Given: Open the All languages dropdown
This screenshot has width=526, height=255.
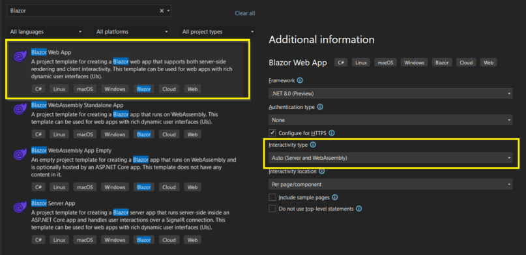Looking at the screenshot, I should 46,32.
